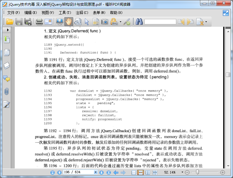Screen dimensions: 233x178
Task: Open the 表单 menu
Action: click(x=99, y=13)
